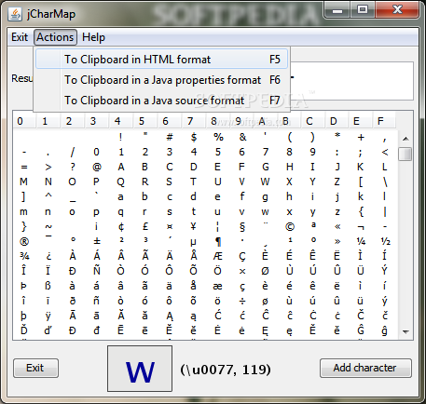Select the question mark ? character
Image resolution: width=426 pixels, height=404 pixels.
tap(73, 167)
